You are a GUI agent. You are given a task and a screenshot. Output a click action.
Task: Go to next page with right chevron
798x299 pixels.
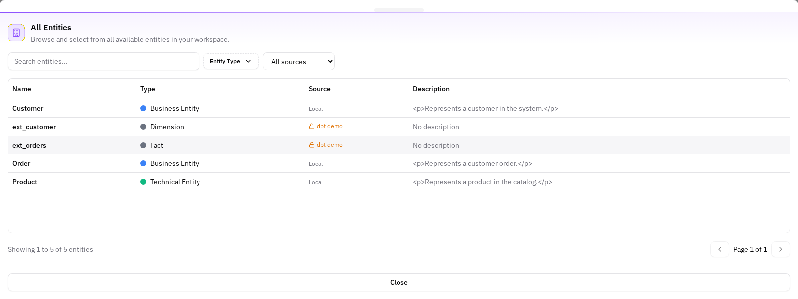point(781,249)
